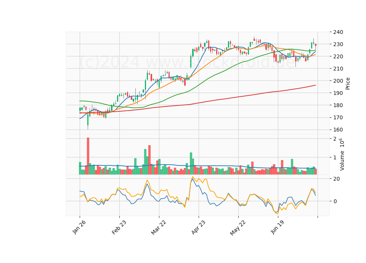Screen dimensions: 366x263
Task: Click the 1 tick on volume axis
Action: pyautogui.click(x=335, y=157)
